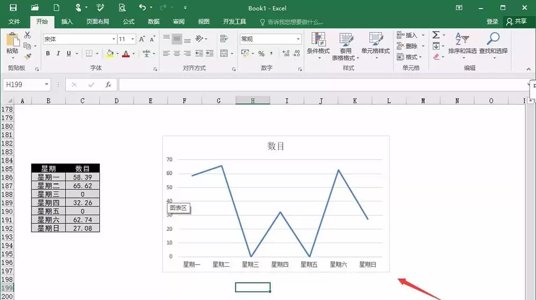This screenshot has height=300, width=536.
Task: Click the AutoSum sigma icon
Action: coord(436,35)
